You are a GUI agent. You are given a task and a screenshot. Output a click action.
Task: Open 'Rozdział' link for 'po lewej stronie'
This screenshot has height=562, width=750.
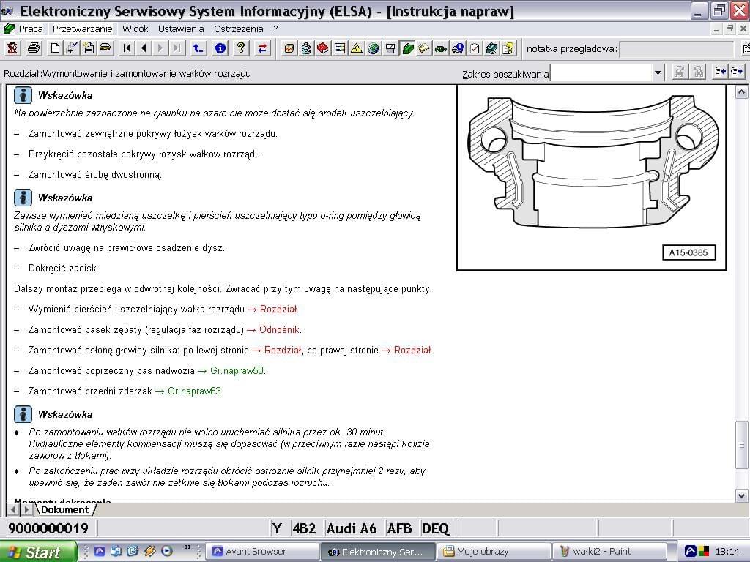pyautogui.click(x=283, y=351)
